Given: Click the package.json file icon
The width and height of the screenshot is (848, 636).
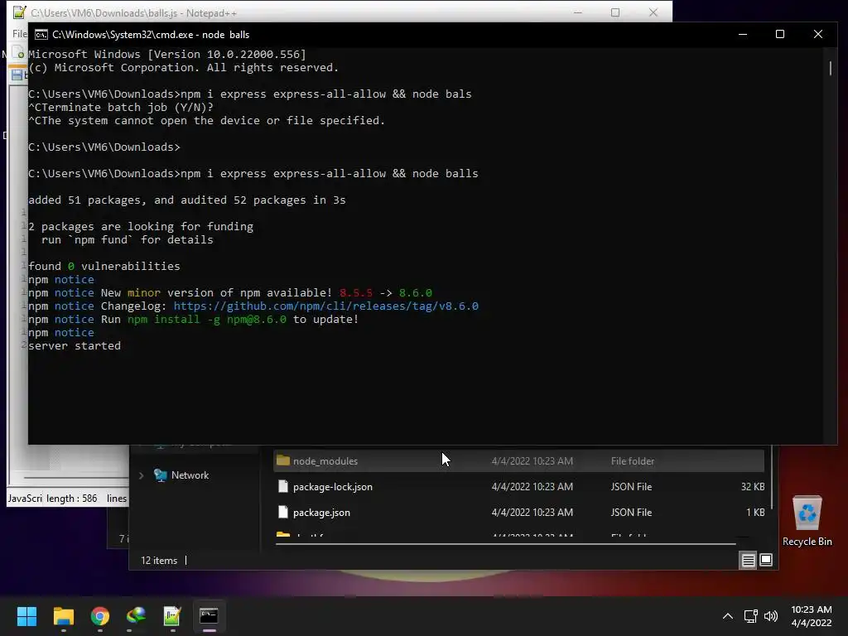Looking at the screenshot, I should tap(283, 512).
